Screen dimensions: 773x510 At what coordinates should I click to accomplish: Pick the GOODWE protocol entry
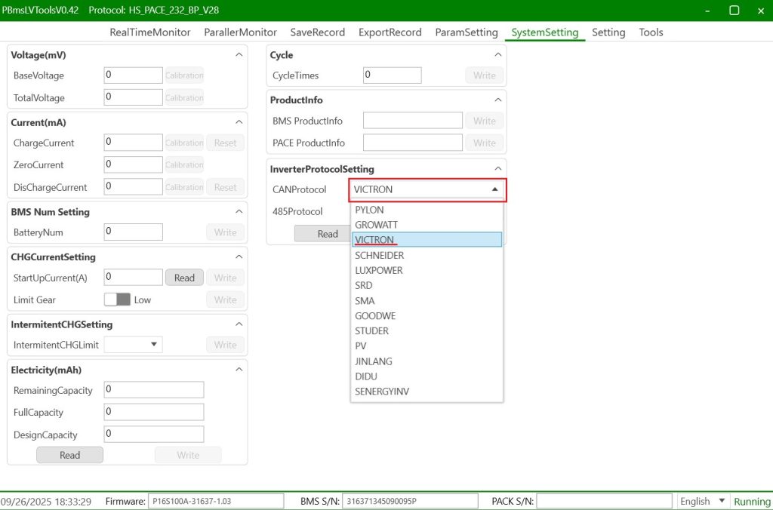point(375,315)
